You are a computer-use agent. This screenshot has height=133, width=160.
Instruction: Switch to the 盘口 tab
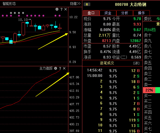point(91,13)
